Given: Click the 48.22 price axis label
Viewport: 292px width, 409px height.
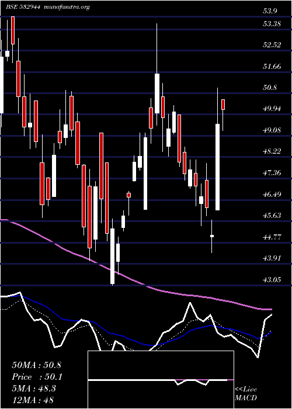Looking at the screenshot, I should pyautogui.click(x=272, y=151).
